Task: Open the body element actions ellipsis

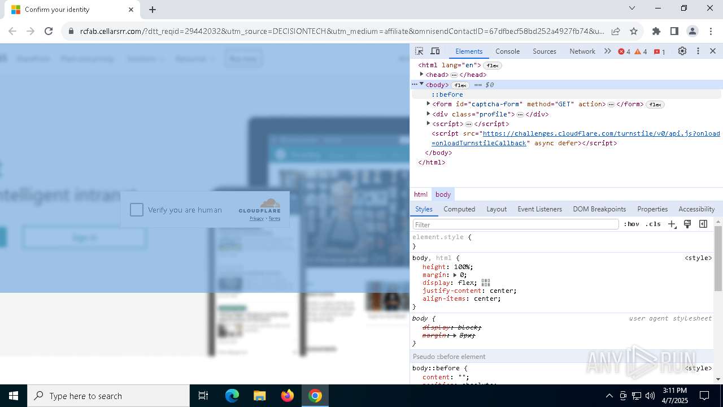Action: click(x=415, y=84)
